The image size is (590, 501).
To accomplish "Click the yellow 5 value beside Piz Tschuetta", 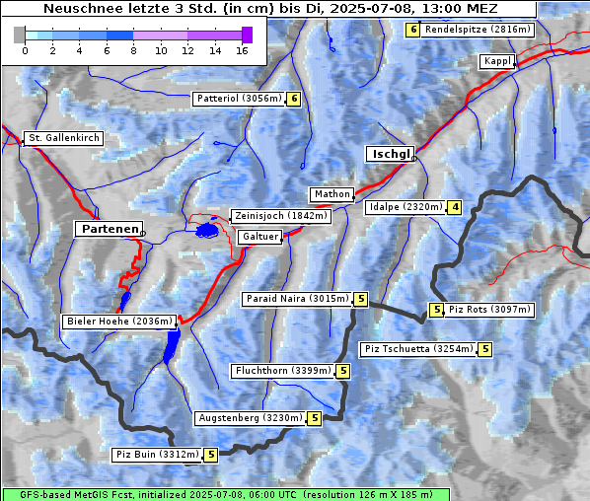I will coord(485,349).
